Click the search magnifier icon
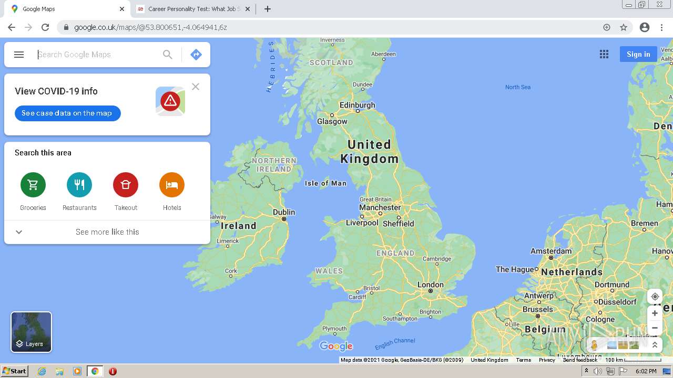Screen dimensions: 673x378 pyautogui.click(x=168, y=55)
